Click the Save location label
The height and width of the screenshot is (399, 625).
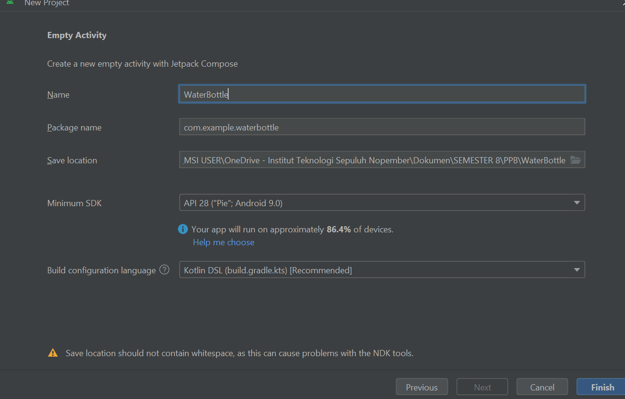(72, 160)
